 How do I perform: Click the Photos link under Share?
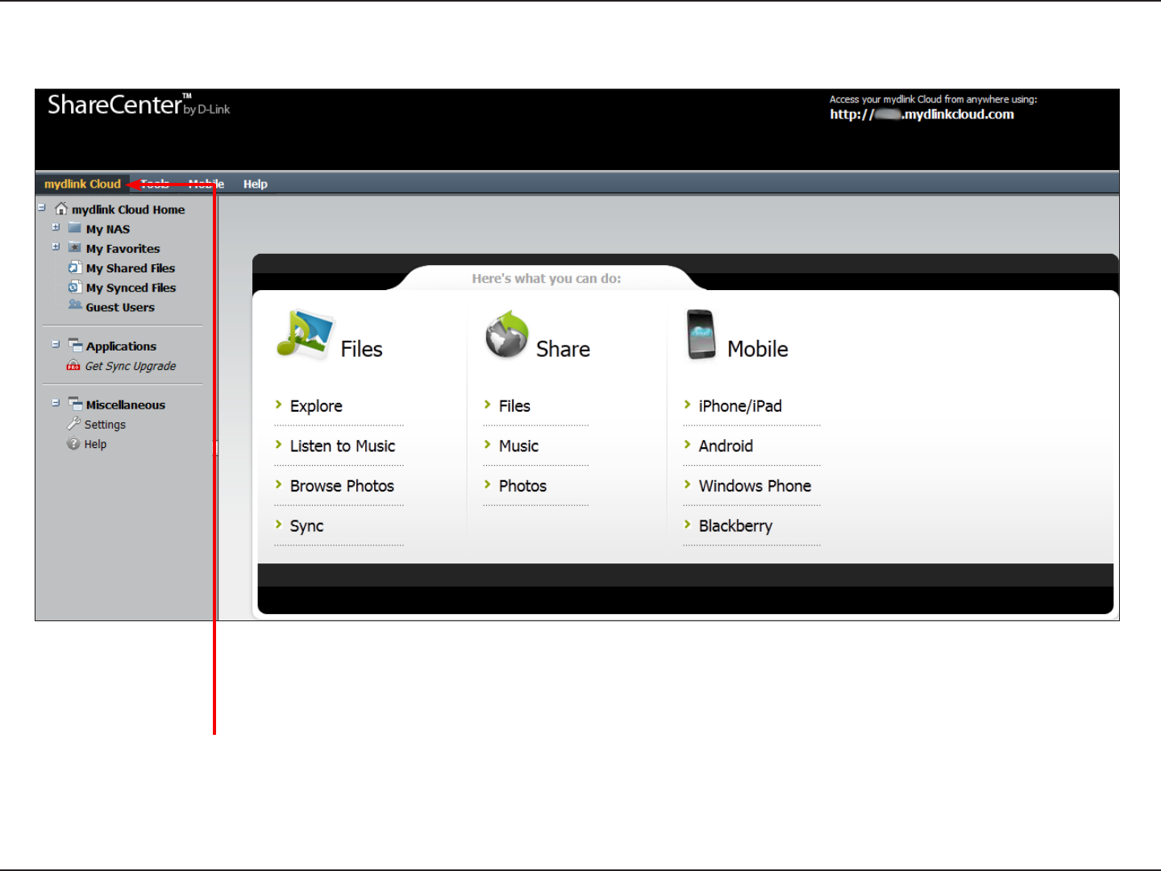(522, 486)
